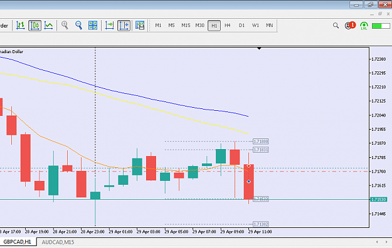Image resolution: width=392 pixels, height=248 pixels.
Task: Click the blue diamond trade marker
Action: [249, 182]
